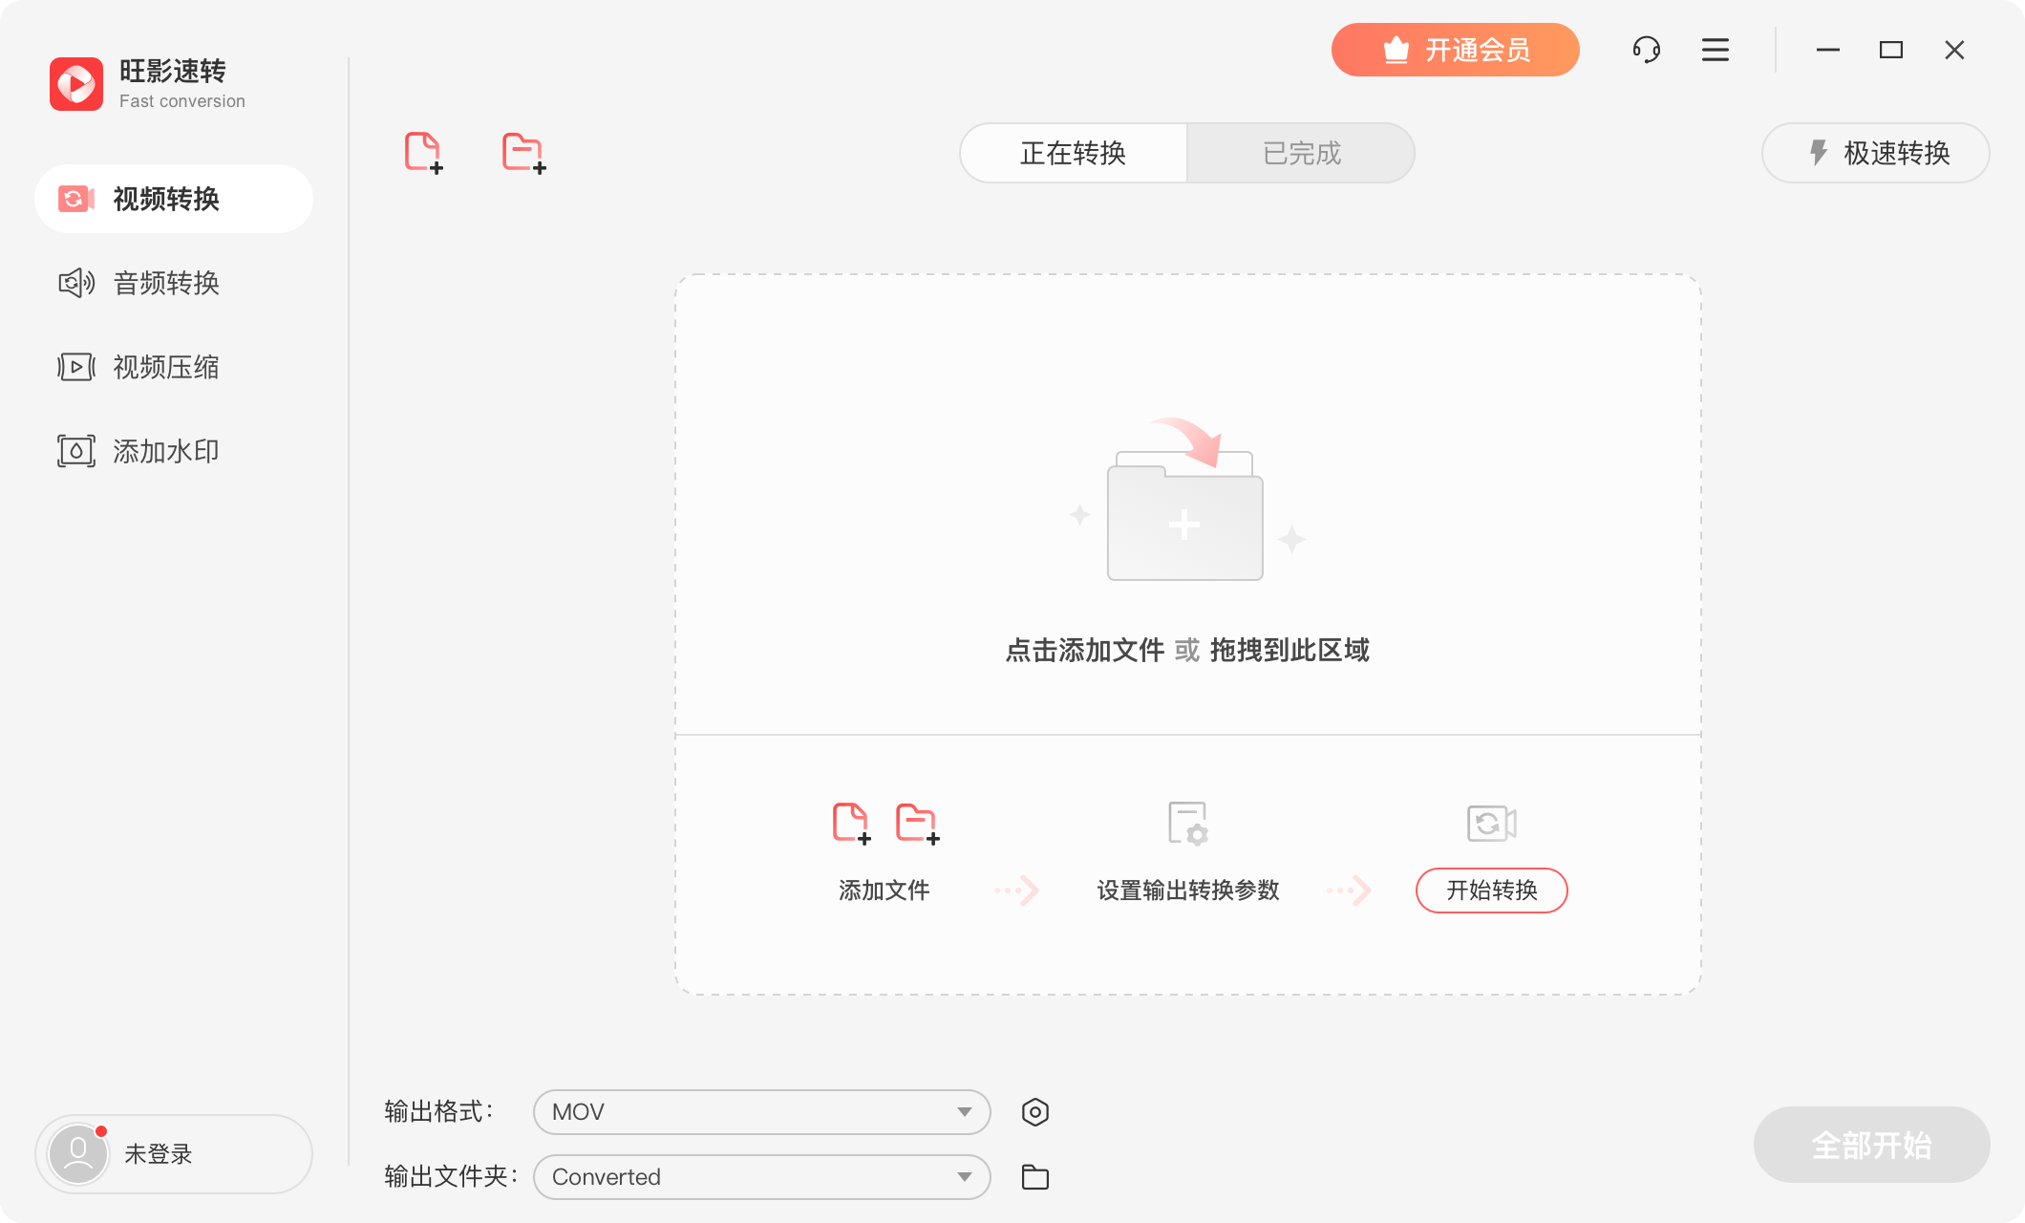
Task: Expand the Converted output folder dropdown
Action: coord(760,1177)
